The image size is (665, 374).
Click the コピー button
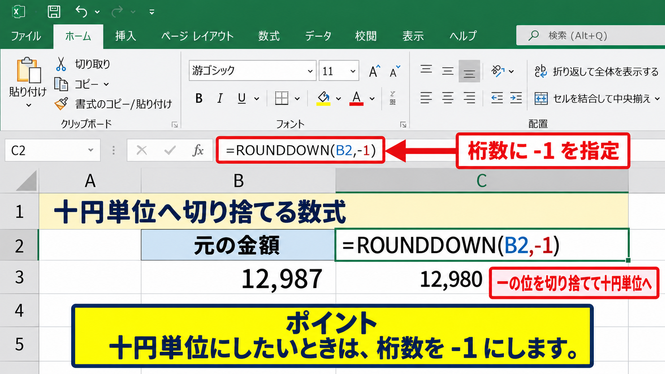click(76, 84)
